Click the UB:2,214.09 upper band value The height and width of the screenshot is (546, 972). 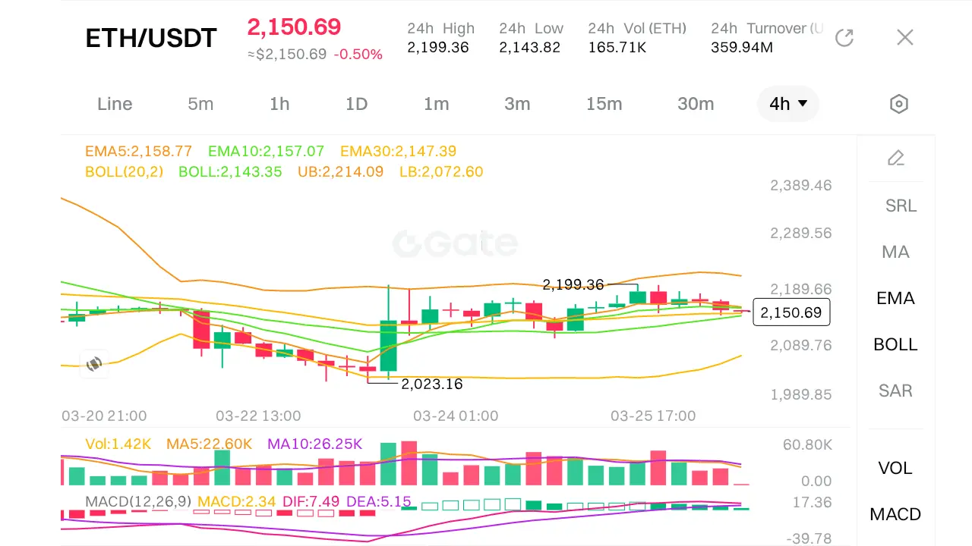pyautogui.click(x=340, y=171)
